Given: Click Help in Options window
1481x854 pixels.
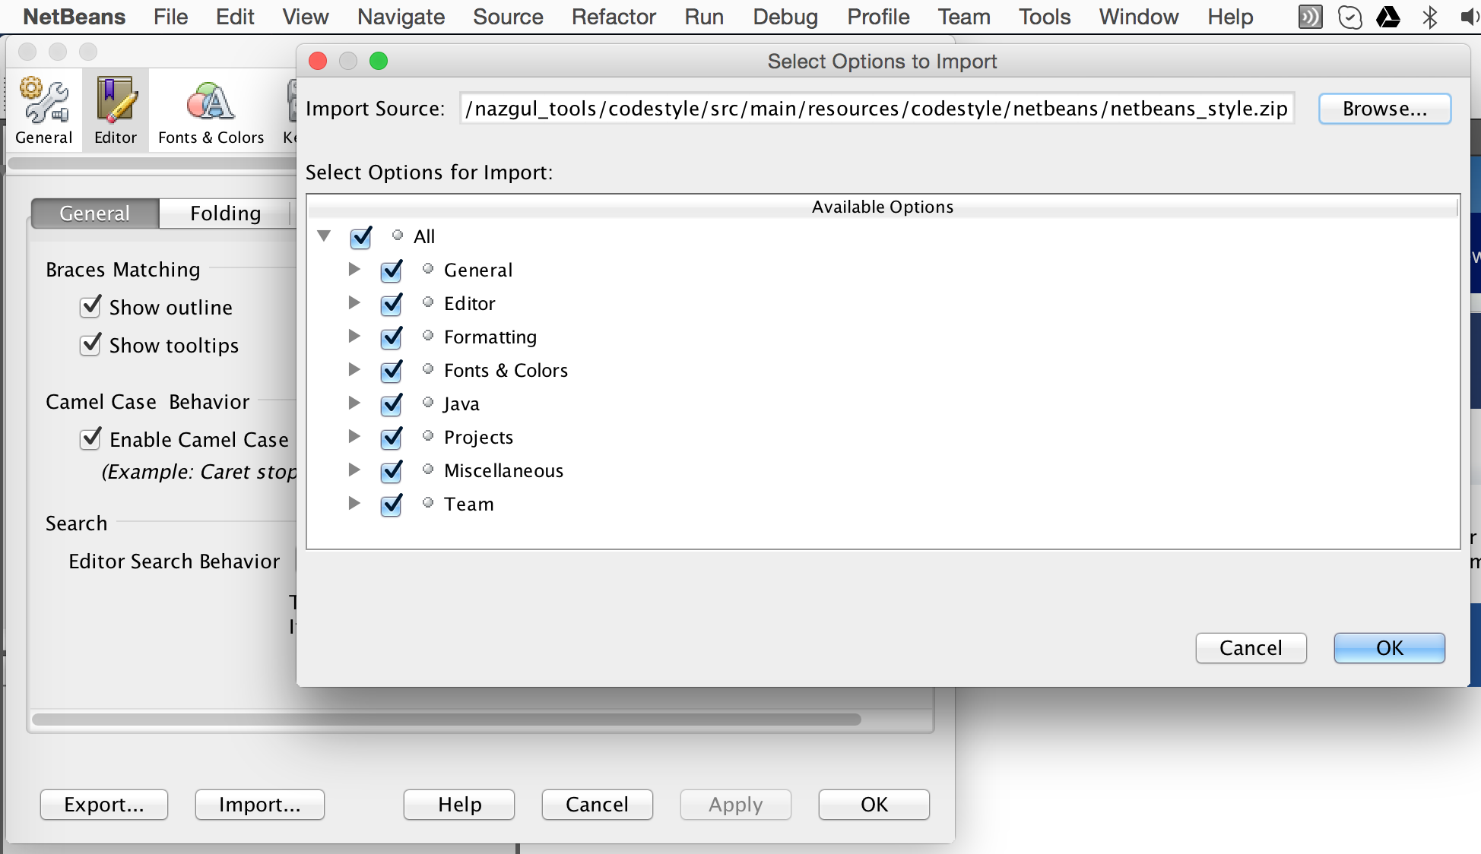Looking at the screenshot, I should [x=459, y=805].
